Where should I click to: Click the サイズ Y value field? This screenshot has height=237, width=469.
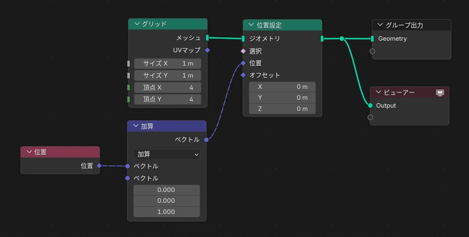pos(167,76)
